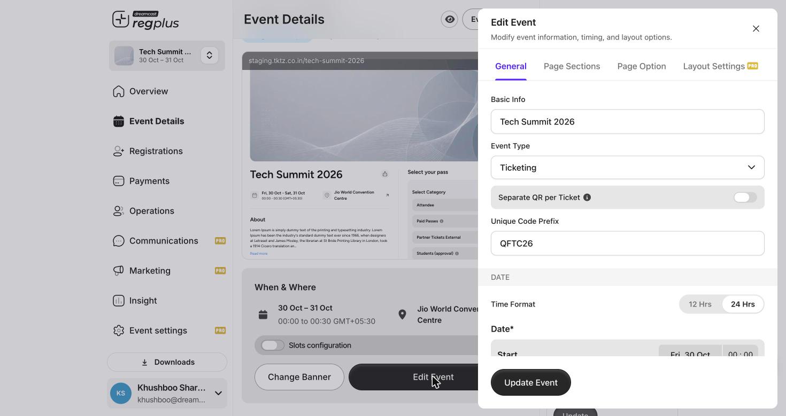This screenshot has height=416, width=786.
Task: Open the Overview home icon
Action: [119, 91]
